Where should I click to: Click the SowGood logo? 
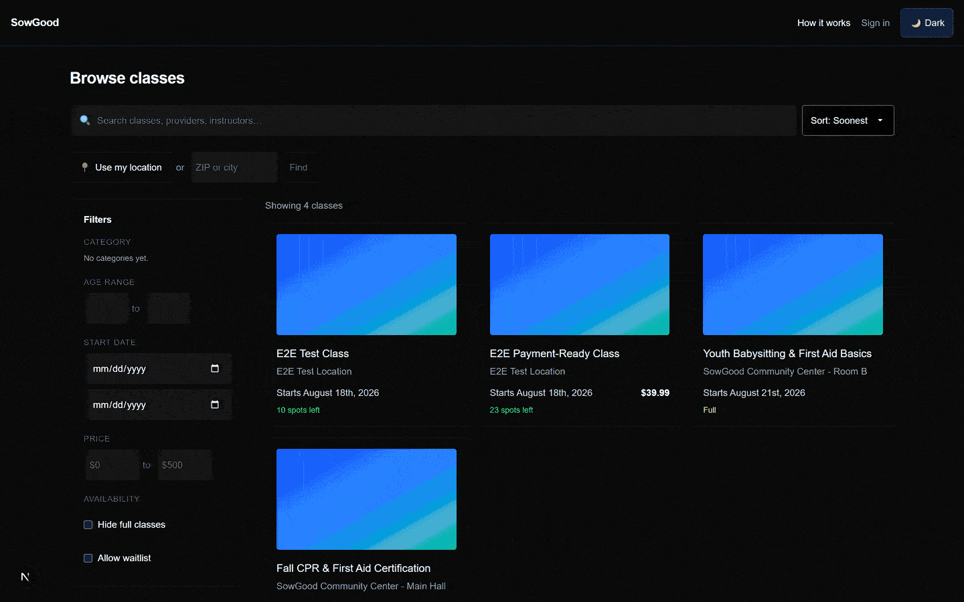point(35,23)
